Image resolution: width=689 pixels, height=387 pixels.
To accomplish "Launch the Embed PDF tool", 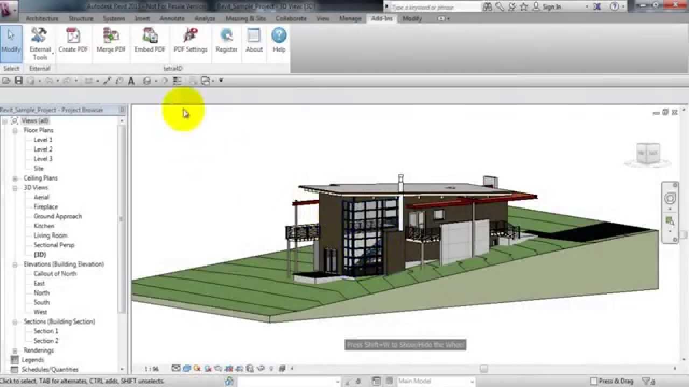I will pyautogui.click(x=150, y=41).
